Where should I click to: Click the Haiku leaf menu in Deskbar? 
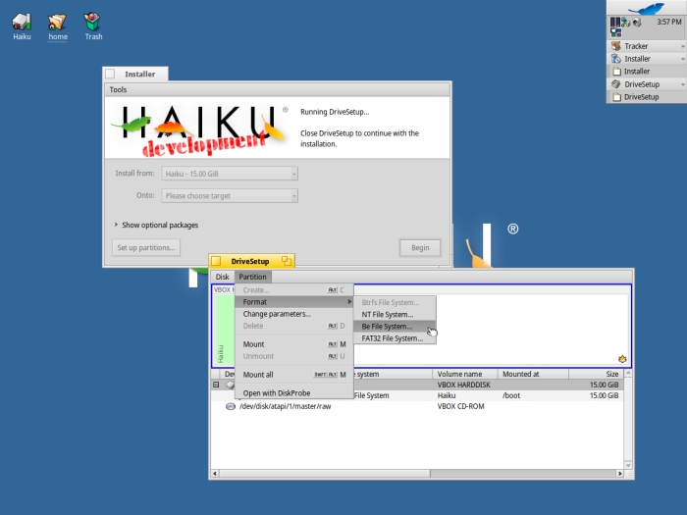pos(646,9)
